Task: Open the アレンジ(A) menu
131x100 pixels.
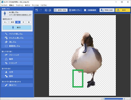Action: tap(35, 5)
